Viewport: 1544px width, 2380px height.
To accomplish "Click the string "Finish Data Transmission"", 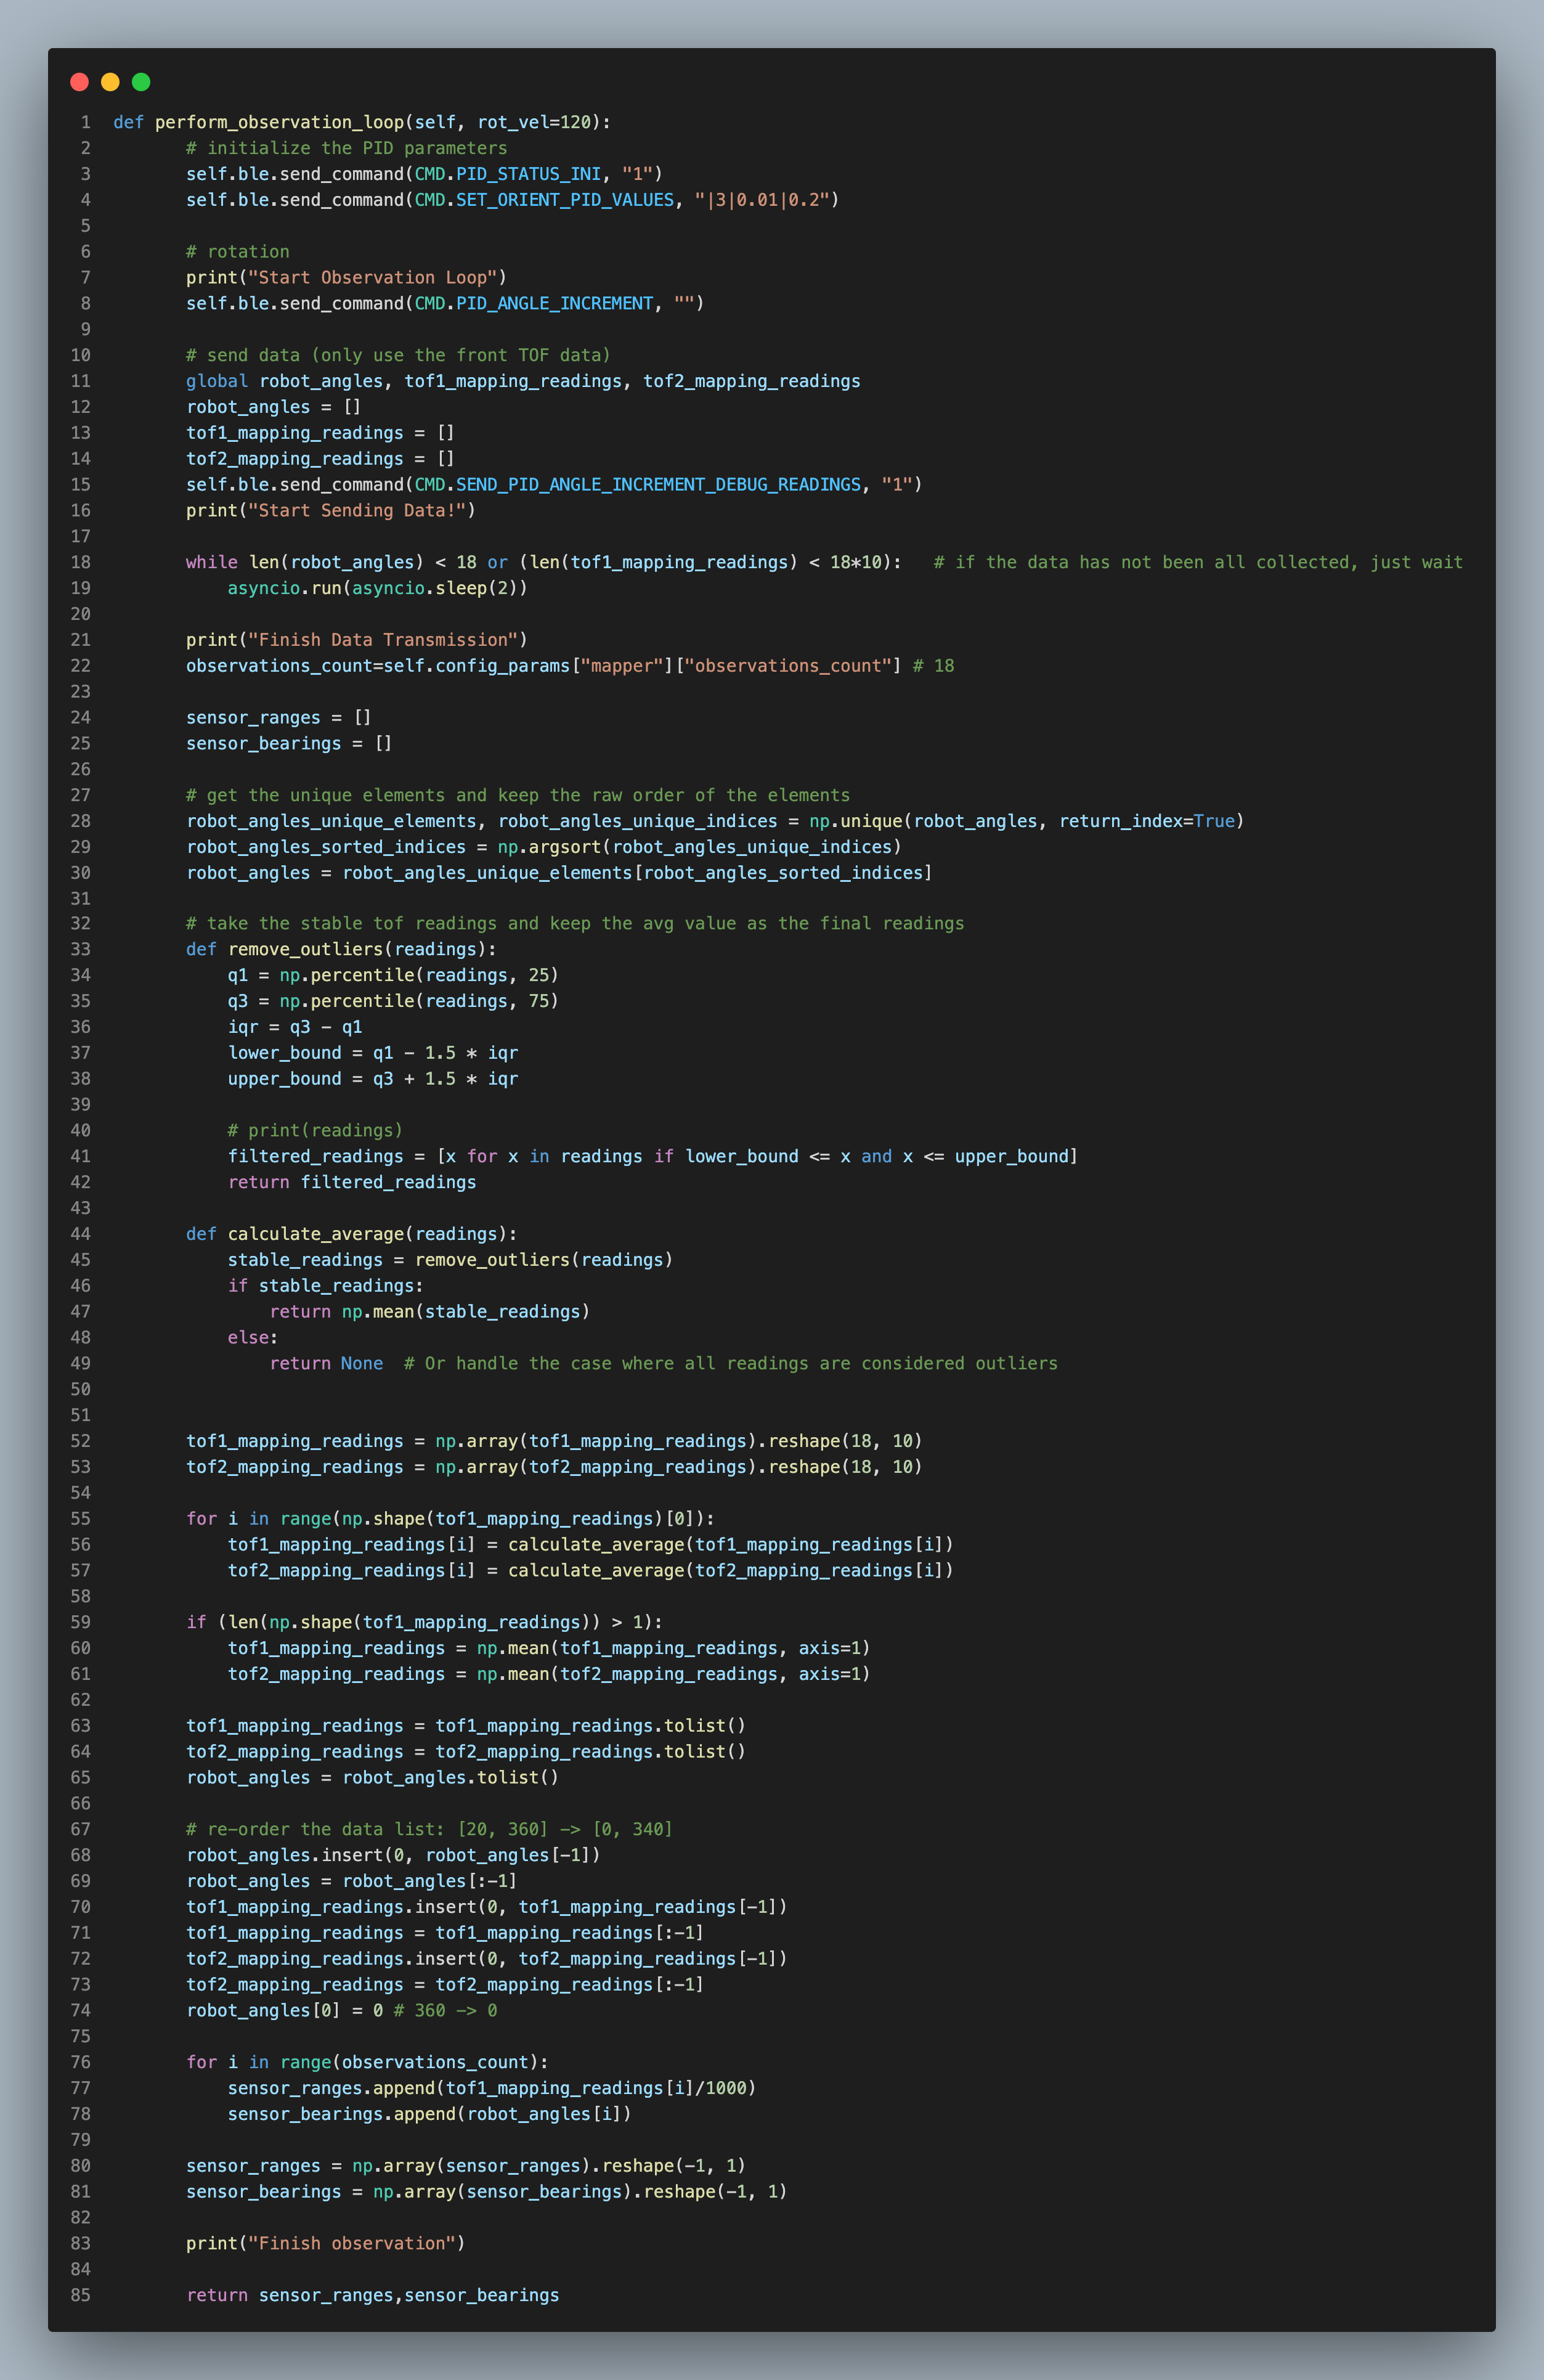I will pos(383,640).
